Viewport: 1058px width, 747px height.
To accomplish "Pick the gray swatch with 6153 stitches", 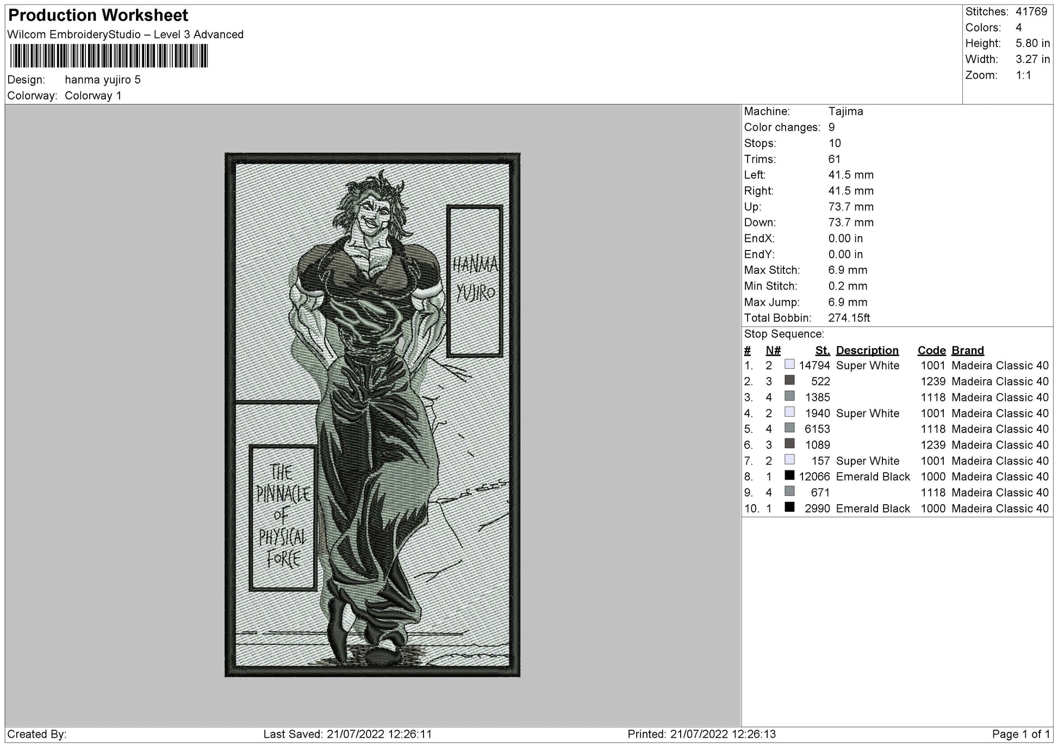I will (x=789, y=428).
